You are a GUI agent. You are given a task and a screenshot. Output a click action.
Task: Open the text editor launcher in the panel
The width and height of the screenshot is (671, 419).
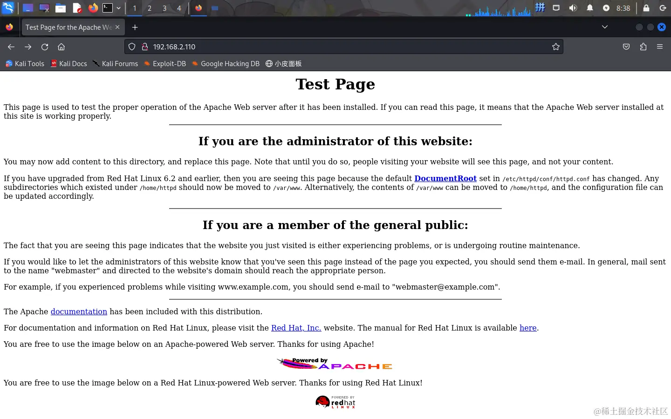(77, 8)
